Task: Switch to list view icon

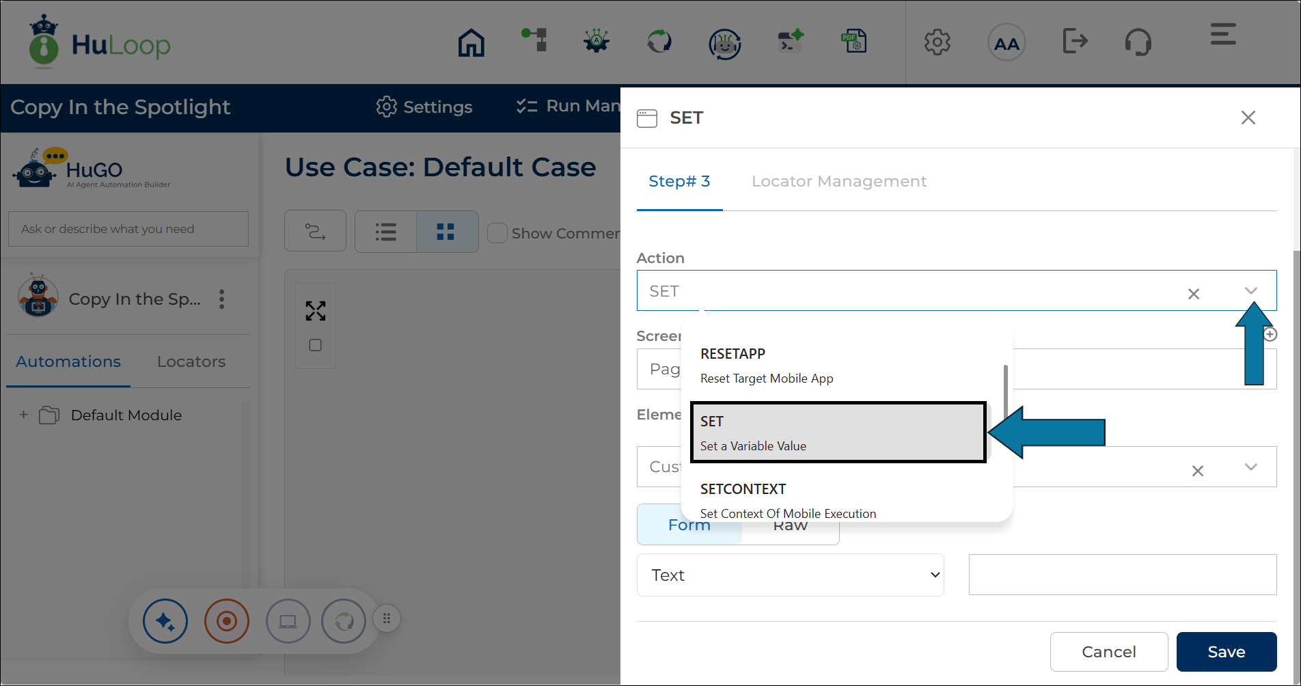Action: (x=386, y=232)
